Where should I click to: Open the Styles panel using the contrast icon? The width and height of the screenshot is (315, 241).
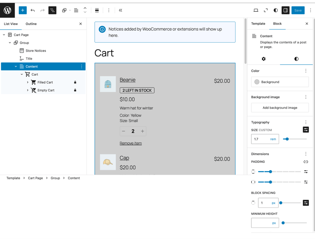pos(275,10)
